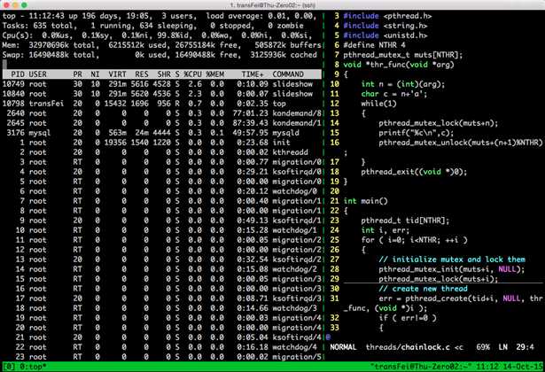The height and width of the screenshot is (372, 545).
Task: Click the void *thr_func function definition line
Action: [x=399, y=65]
